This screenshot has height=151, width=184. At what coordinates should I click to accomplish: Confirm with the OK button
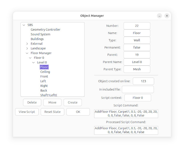(x=78, y=112)
